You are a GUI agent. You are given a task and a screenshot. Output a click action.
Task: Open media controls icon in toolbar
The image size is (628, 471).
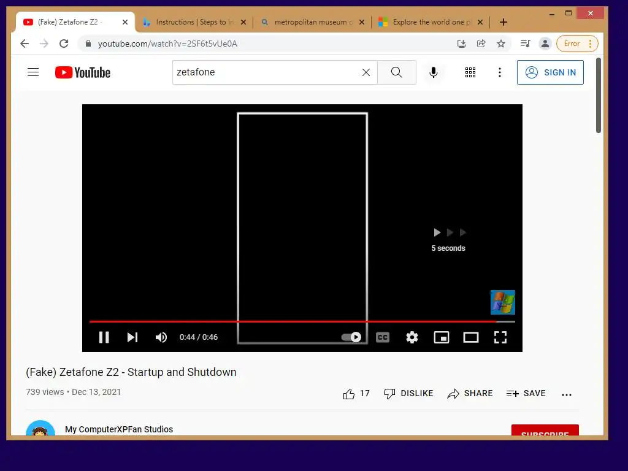525,44
